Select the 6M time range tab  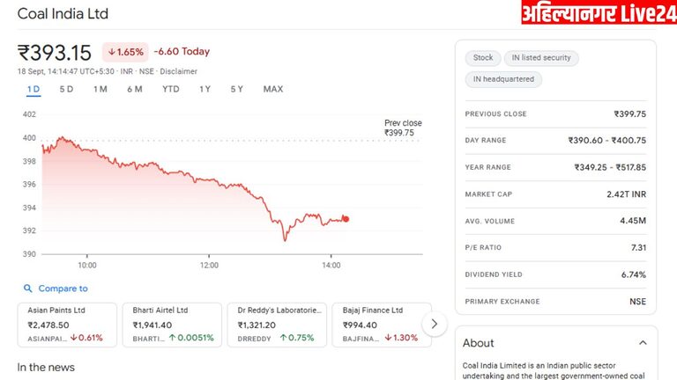coord(134,89)
